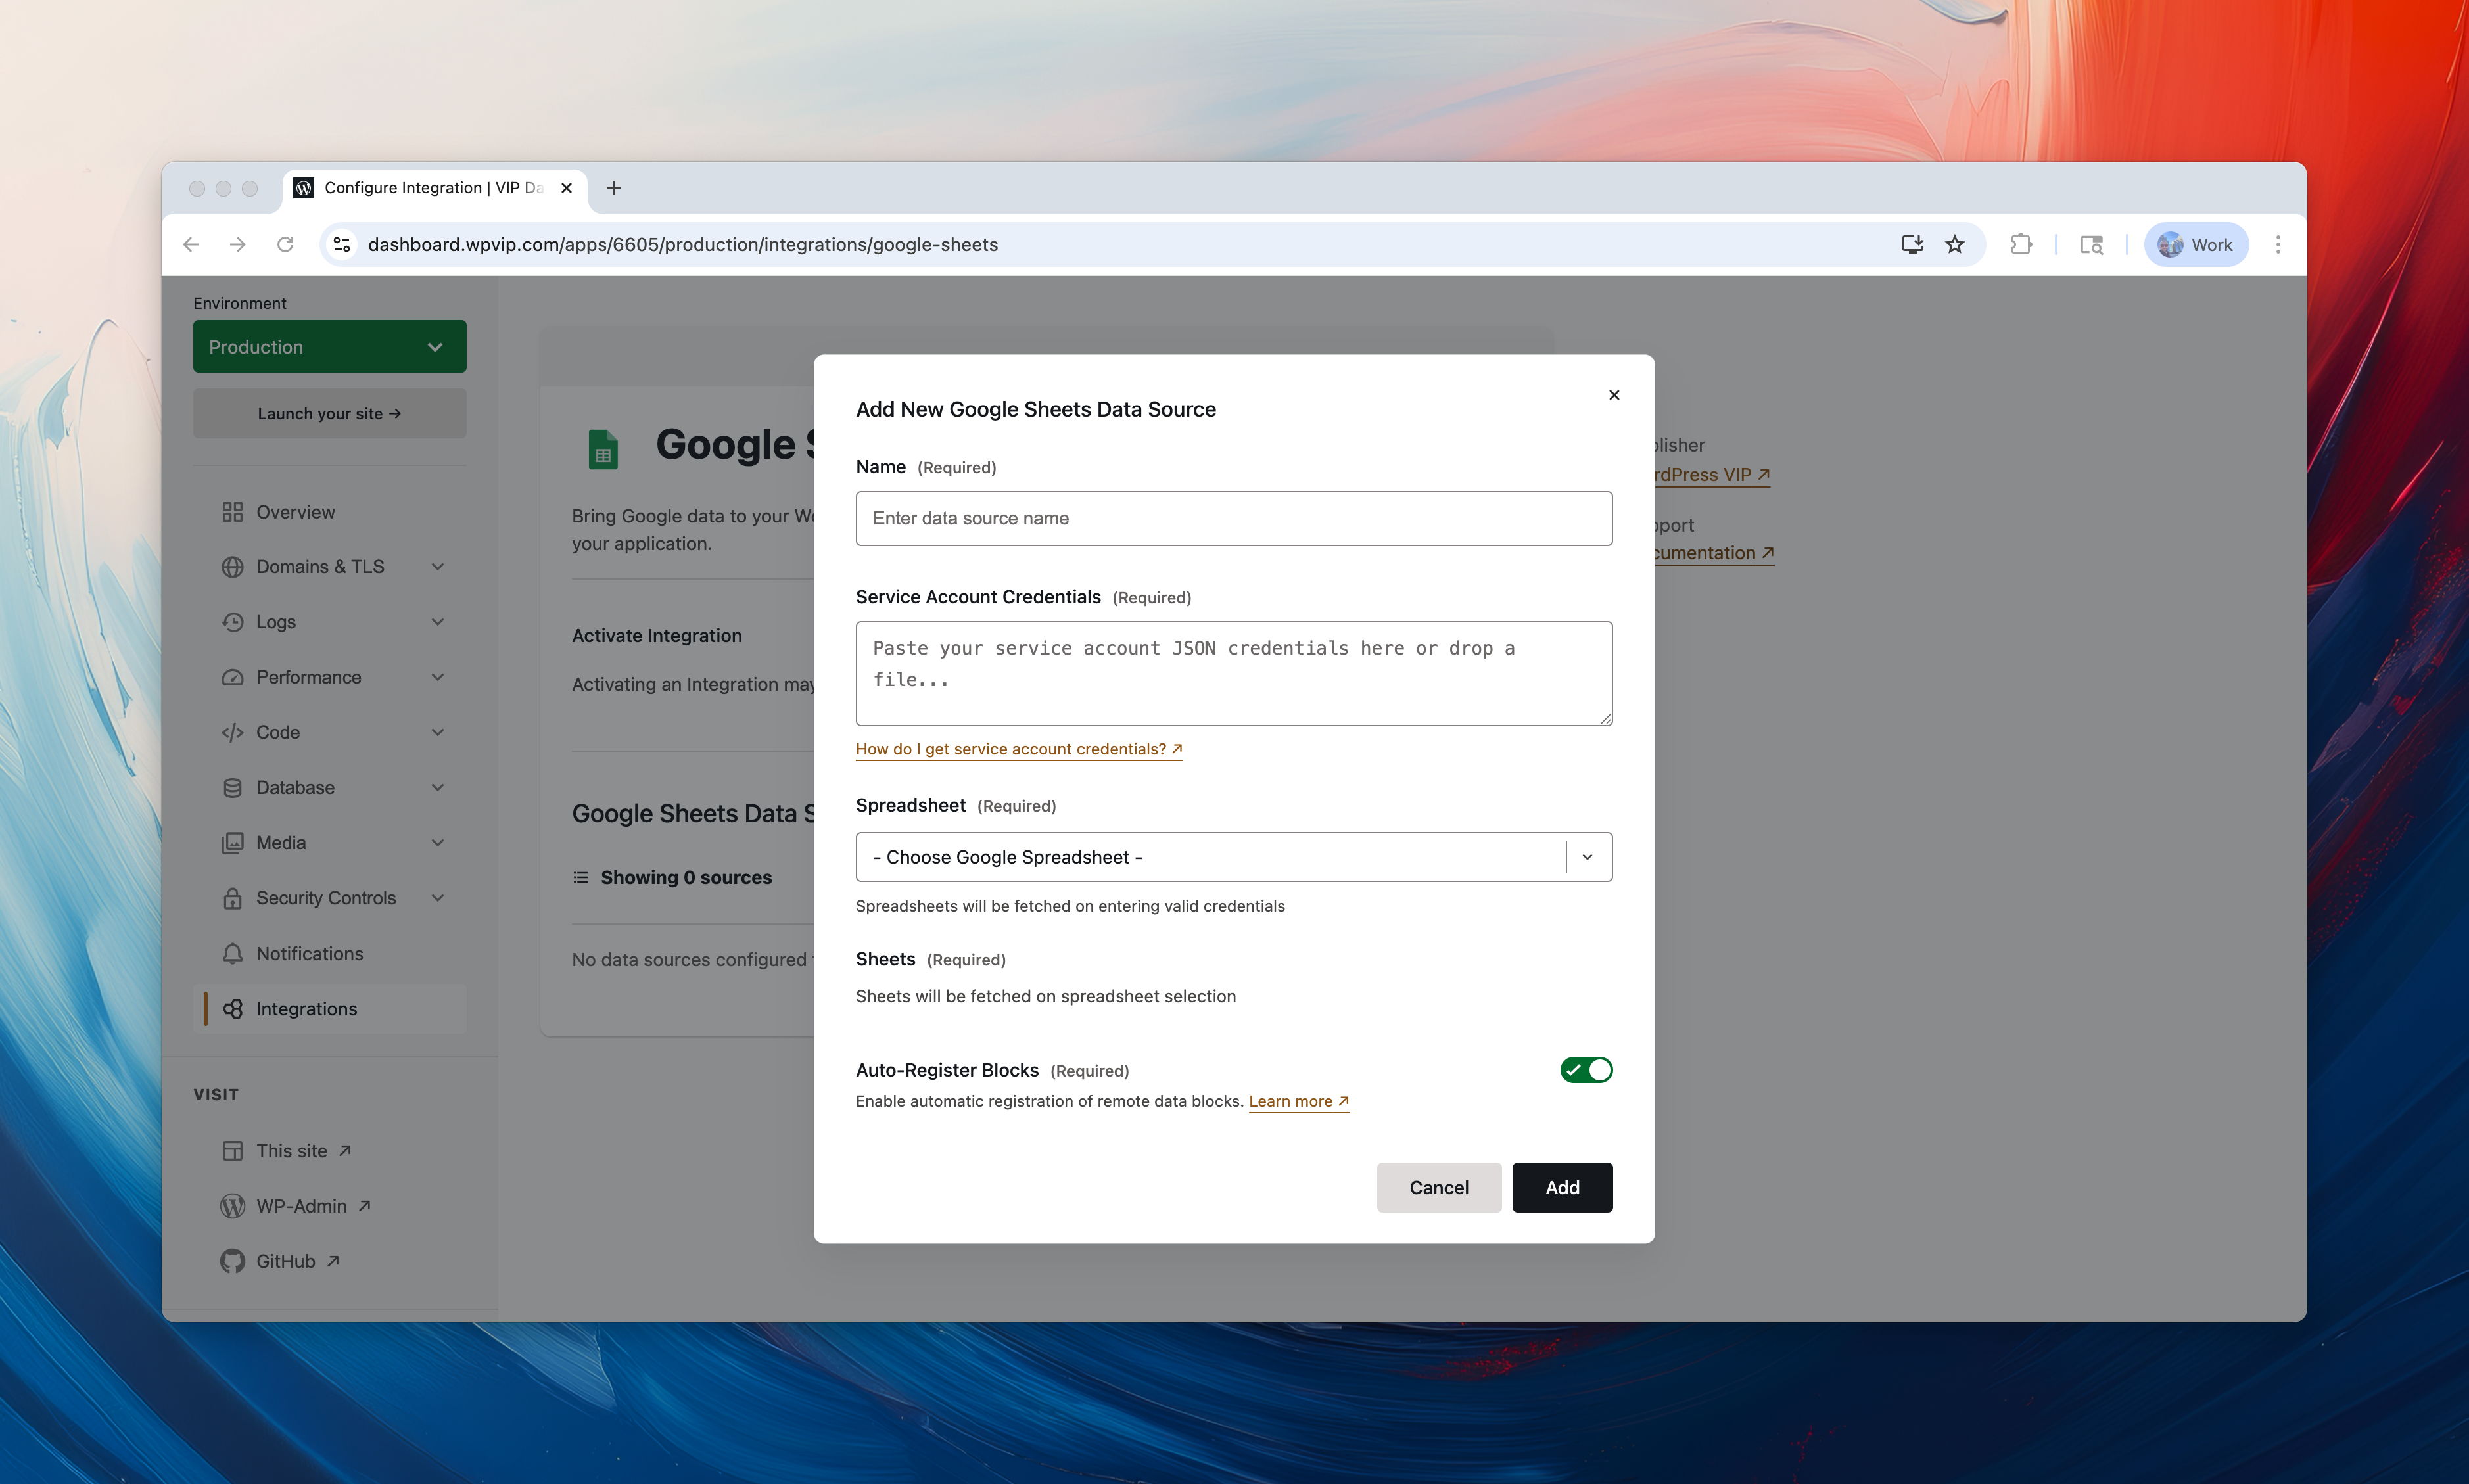Click the site info icon in address bar
The height and width of the screenshot is (1484, 2469).
pos(342,244)
